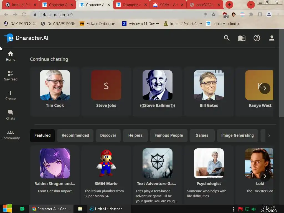Open the user profile icon in header
This screenshot has height=213, width=284.
(272, 38)
